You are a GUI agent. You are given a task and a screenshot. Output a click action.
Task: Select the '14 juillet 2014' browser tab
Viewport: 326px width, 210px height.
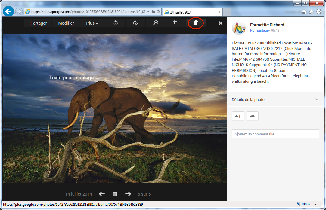pyautogui.click(x=193, y=12)
